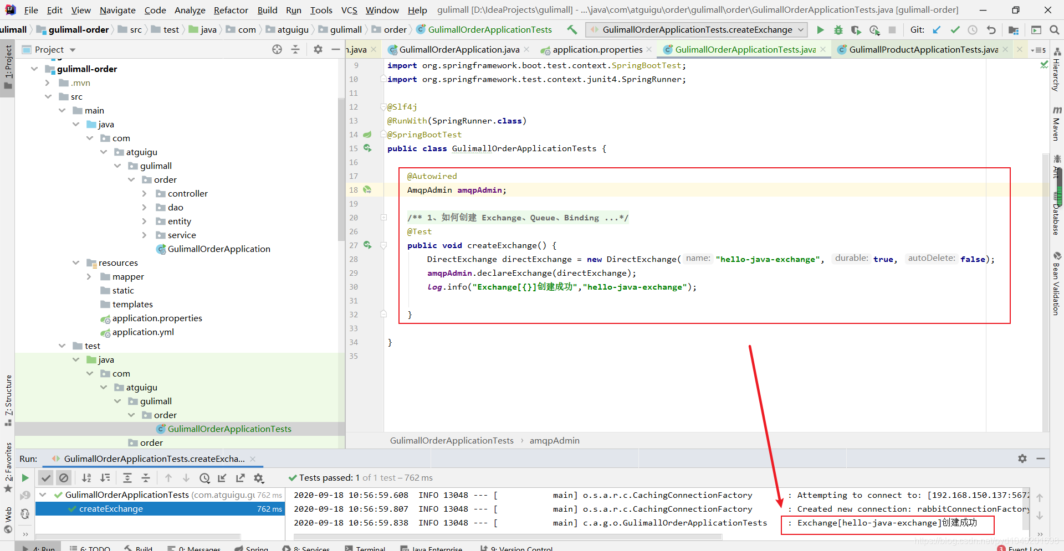Open Run panel gear options on right

pos(1022,458)
